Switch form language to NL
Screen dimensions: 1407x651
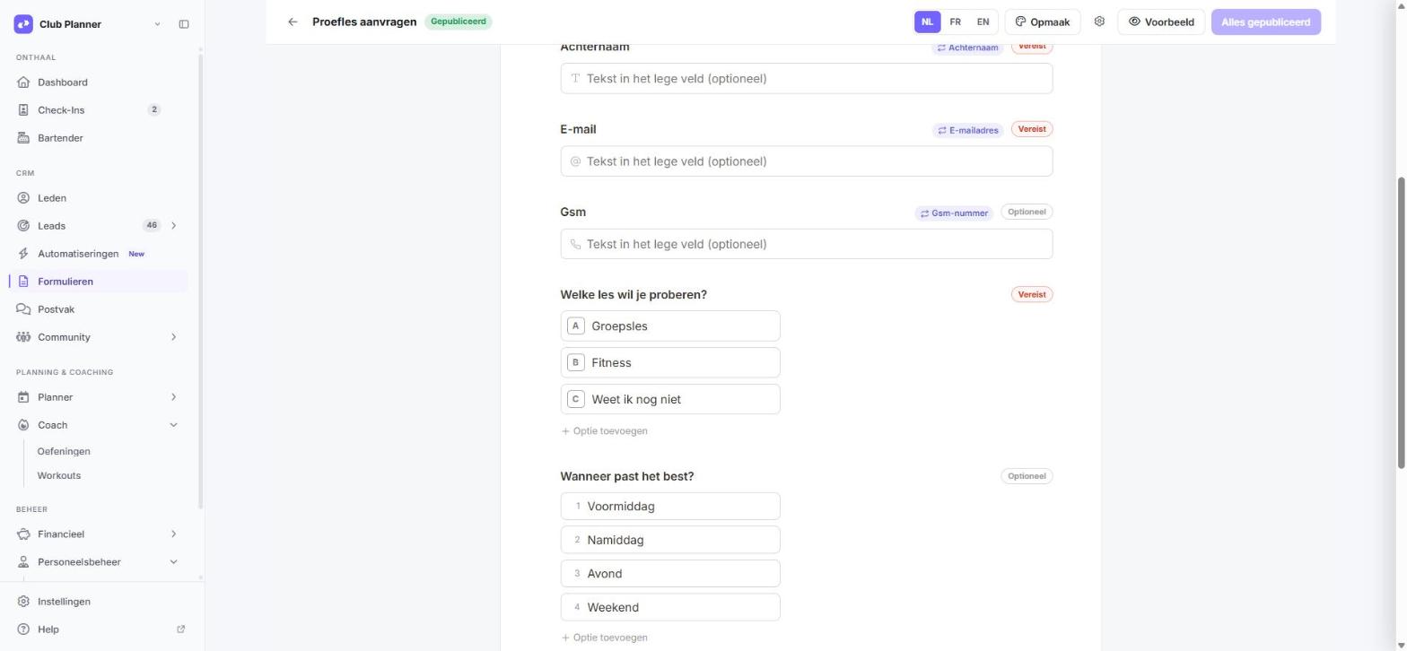pyautogui.click(x=927, y=22)
